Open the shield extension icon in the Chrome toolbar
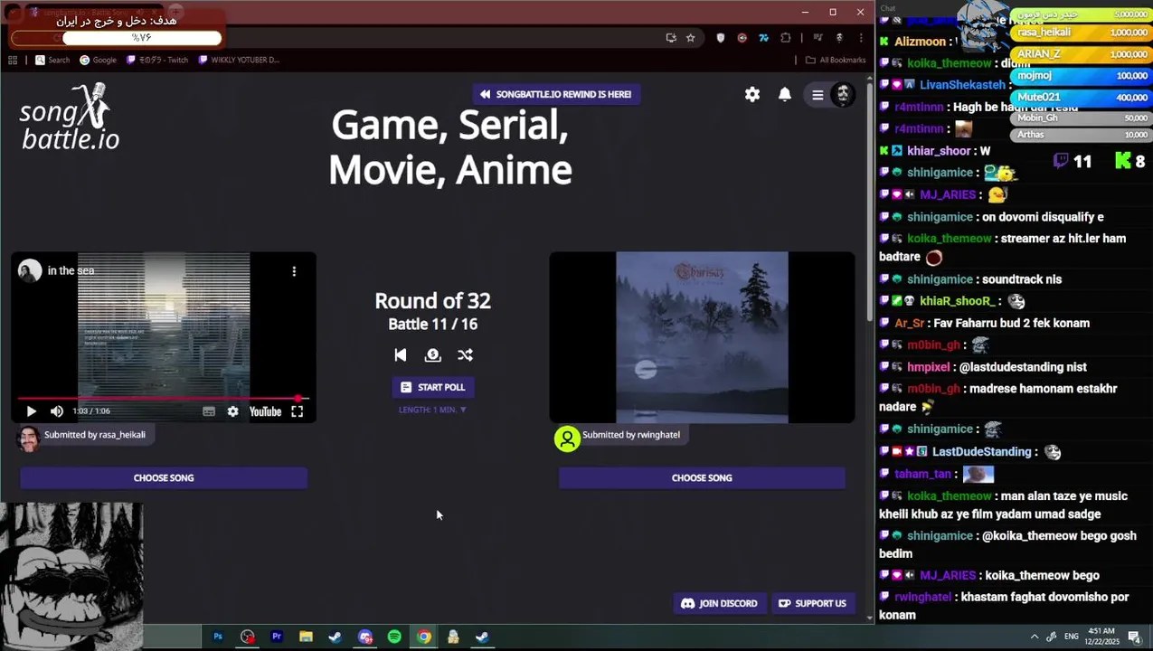 (x=721, y=38)
